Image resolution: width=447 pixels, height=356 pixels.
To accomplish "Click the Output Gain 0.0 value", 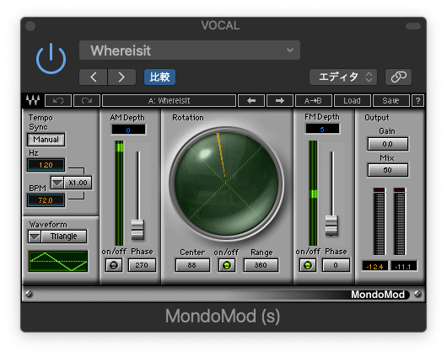I will point(387,144).
